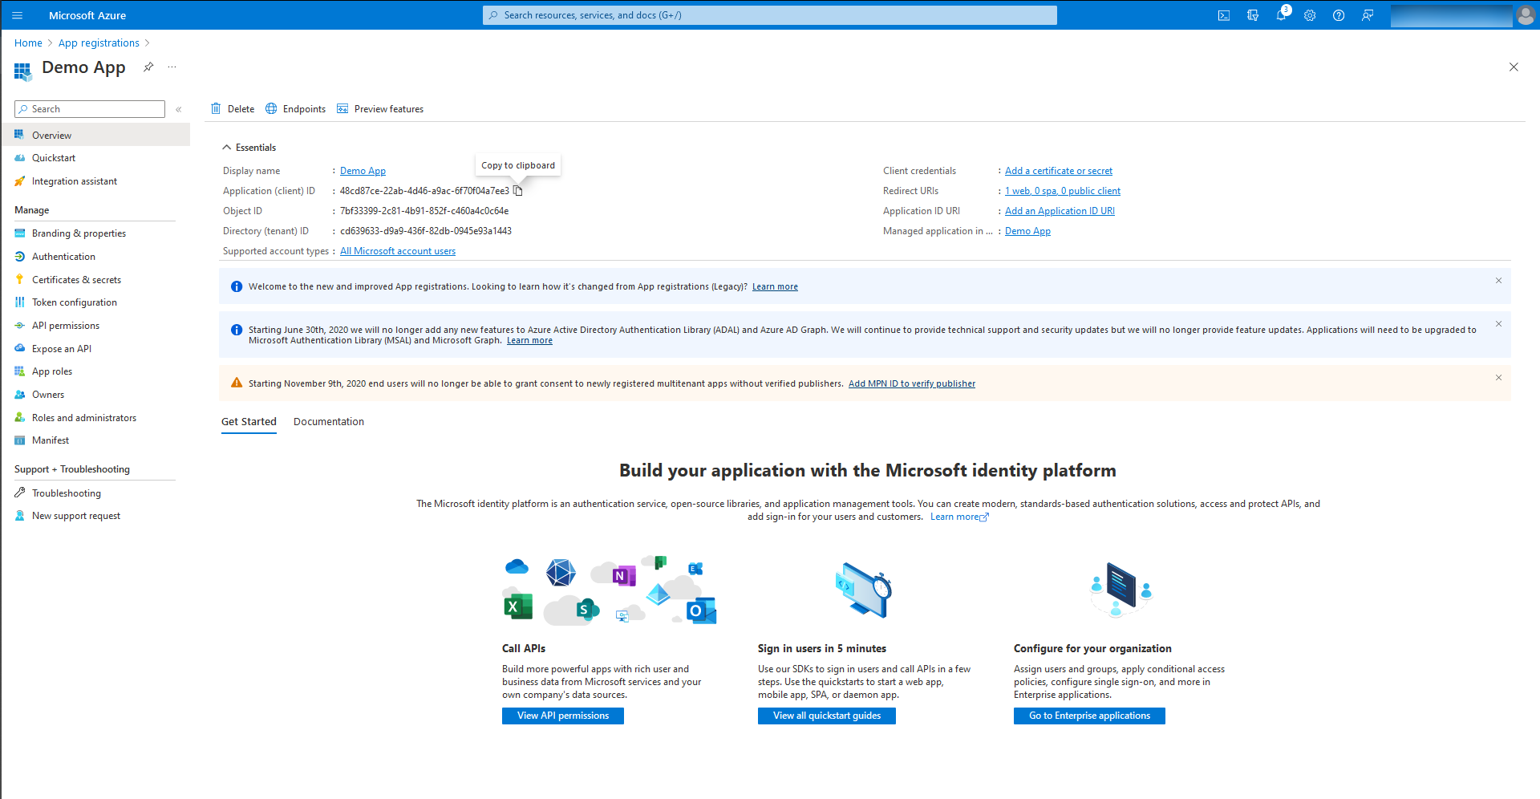Delete the app registration via trash icon

pyautogui.click(x=232, y=108)
